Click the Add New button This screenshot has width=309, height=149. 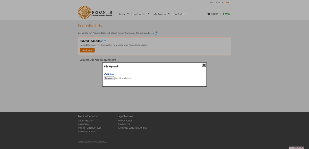tap(87, 50)
